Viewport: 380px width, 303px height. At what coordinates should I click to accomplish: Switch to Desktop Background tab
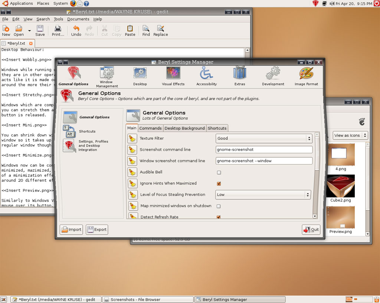(185, 128)
